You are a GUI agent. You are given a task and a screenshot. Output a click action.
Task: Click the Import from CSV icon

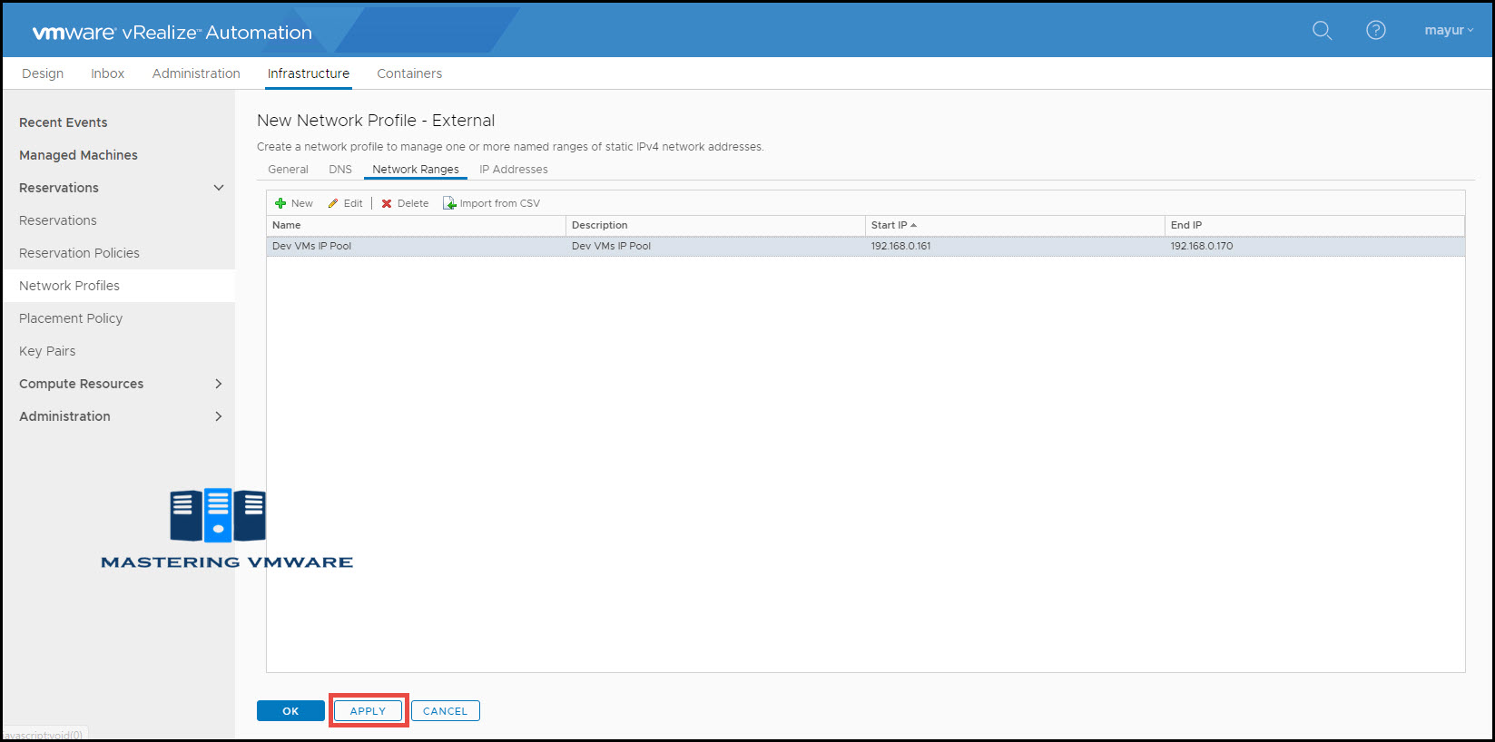point(449,203)
